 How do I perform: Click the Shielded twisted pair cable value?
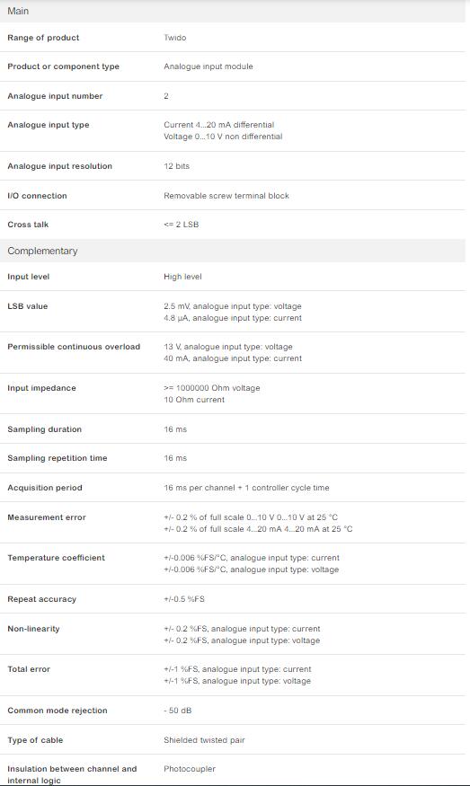point(204,740)
